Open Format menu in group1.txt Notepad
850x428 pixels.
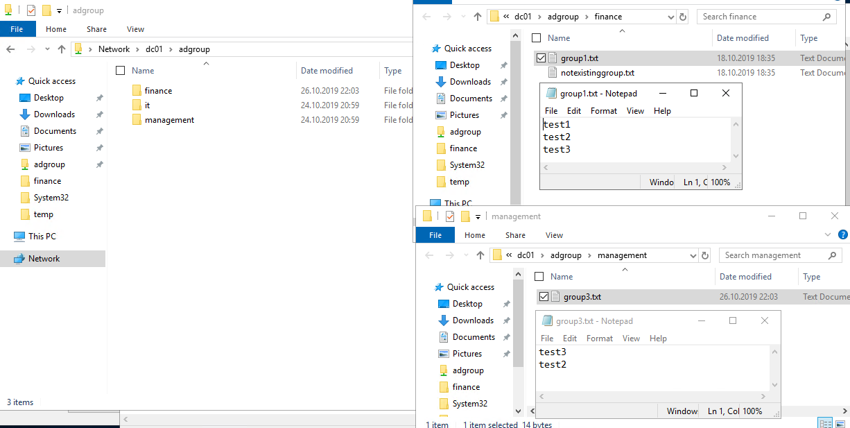click(x=603, y=111)
